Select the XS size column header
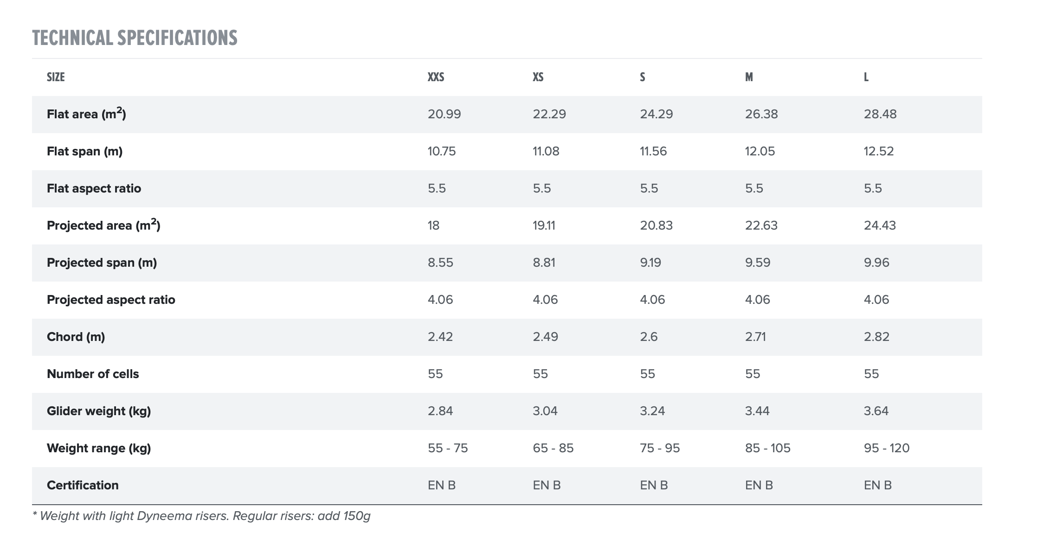Screen dimensions: 1056x552 (538, 77)
